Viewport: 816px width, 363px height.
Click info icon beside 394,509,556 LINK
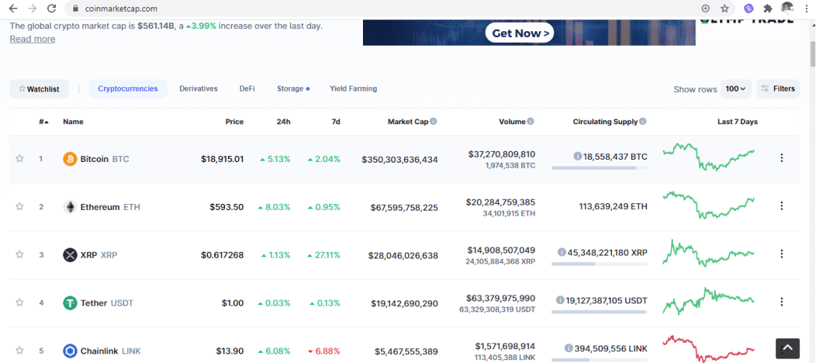(569, 348)
